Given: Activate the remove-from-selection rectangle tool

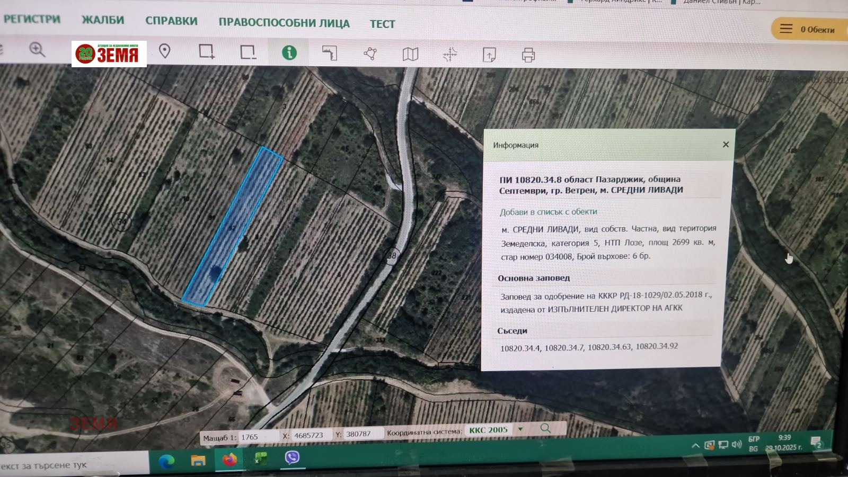Looking at the screenshot, I should coord(248,52).
